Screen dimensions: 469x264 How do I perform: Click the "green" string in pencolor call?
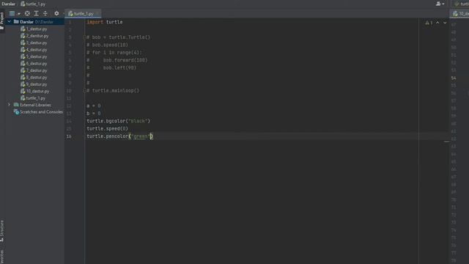140,136
